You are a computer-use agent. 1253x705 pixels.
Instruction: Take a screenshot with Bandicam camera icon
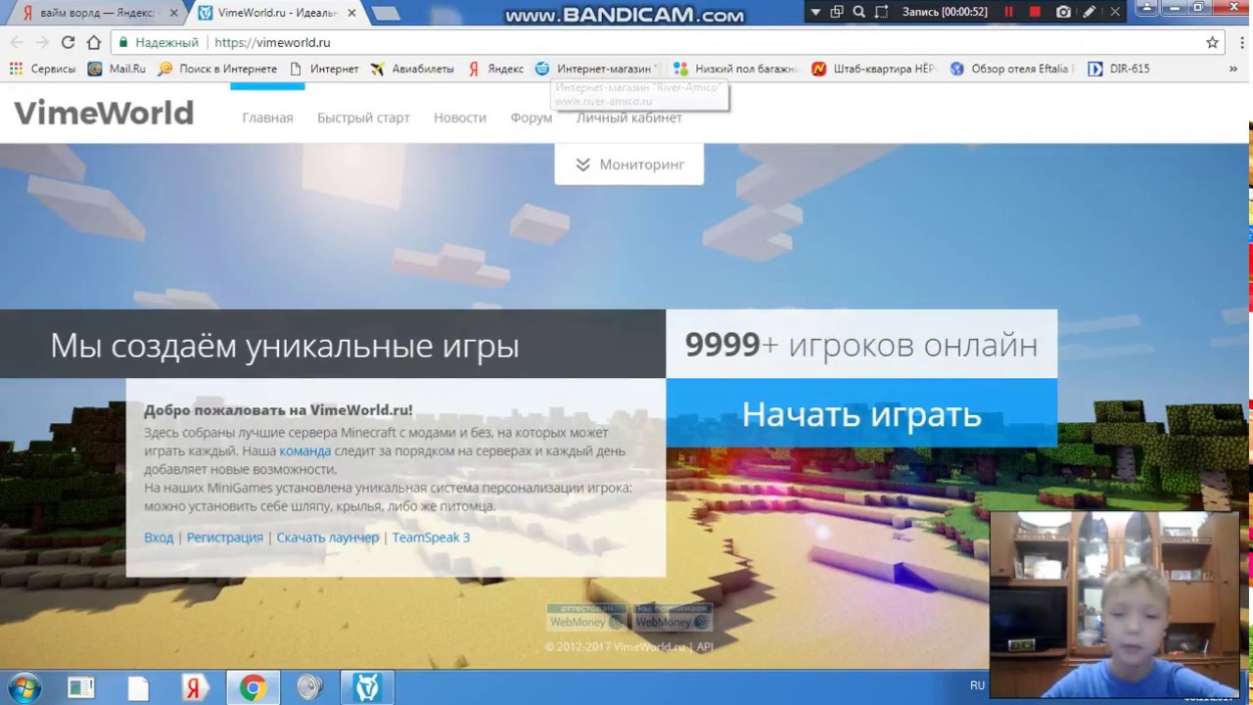(x=1063, y=12)
